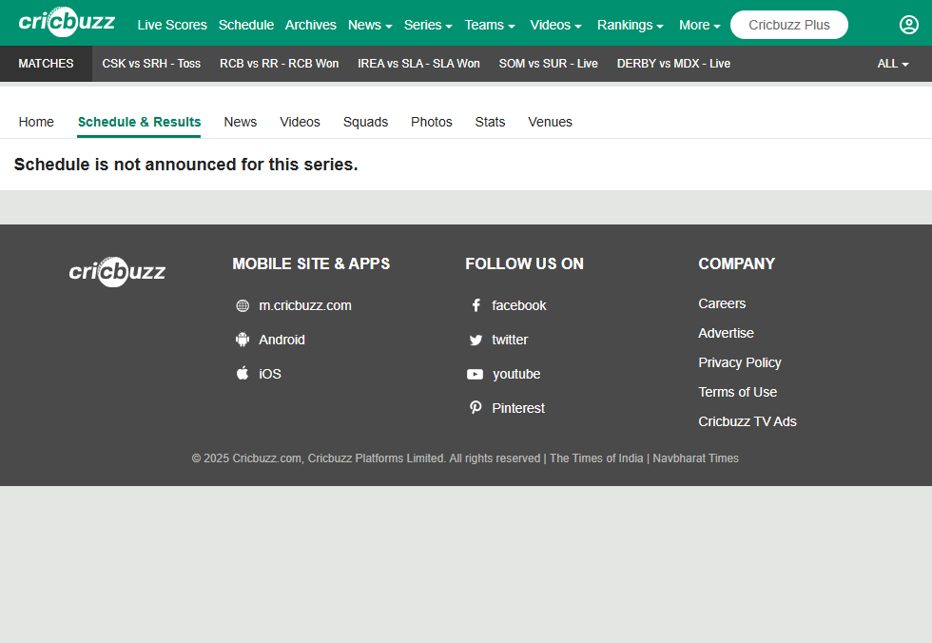932x643 pixels.
Task: Click The Times of India footer link
Action: tap(596, 458)
